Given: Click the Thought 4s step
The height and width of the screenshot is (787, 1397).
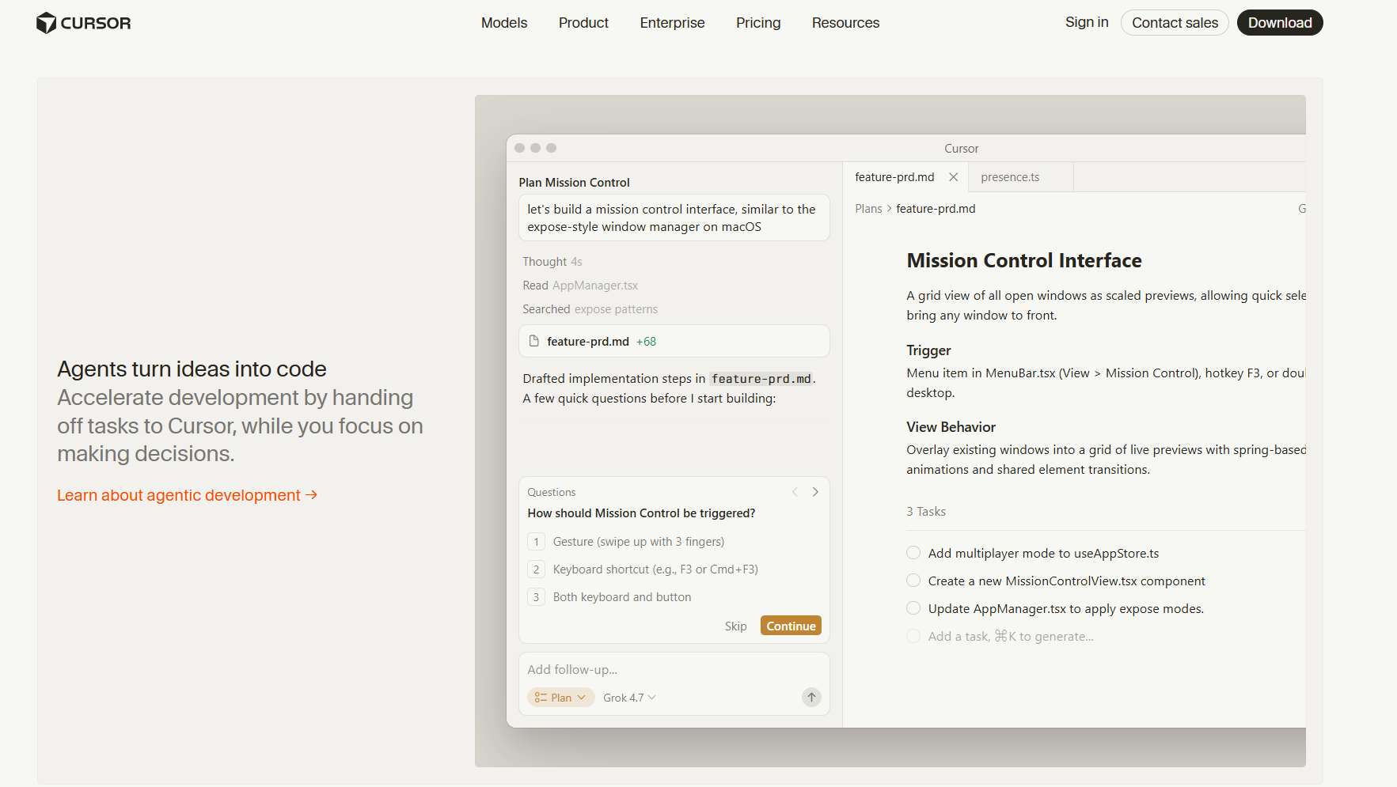Looking at the screenshot, I should click(552, 262).
